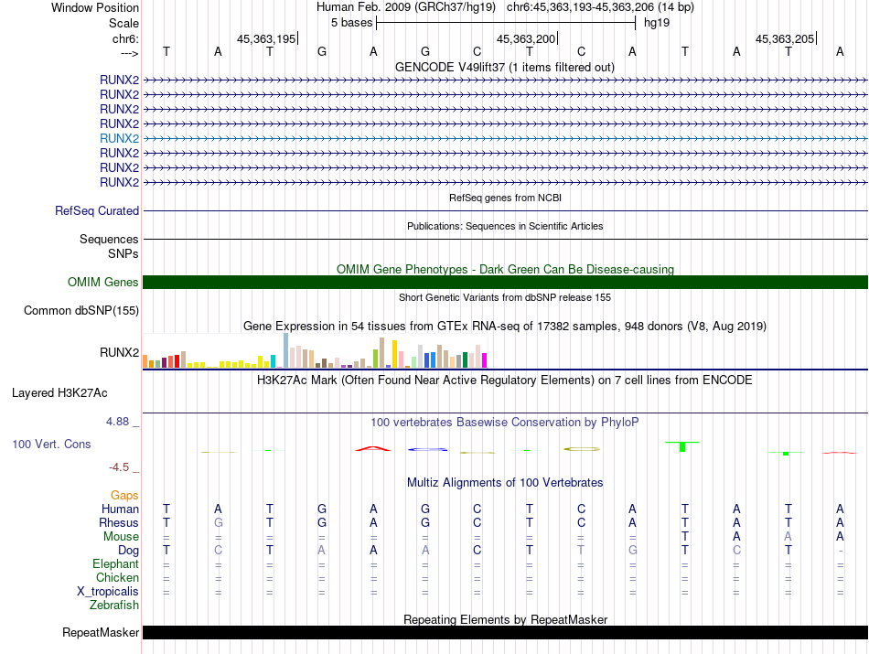Click the 100 vertebrates Basewise Conservation title
Screen dimensions: 869x654
point(505,422)
